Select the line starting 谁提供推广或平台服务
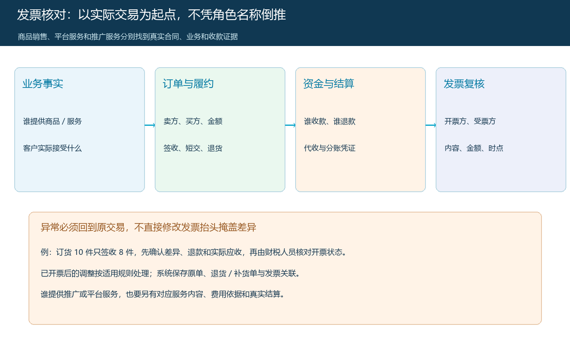Viewport: 570px width, 344px height. click(x=164, y=294)
